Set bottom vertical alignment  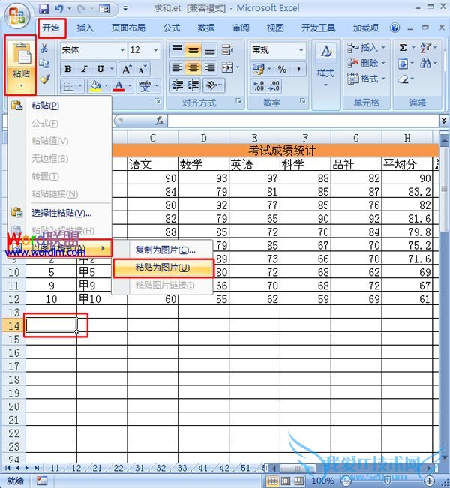click(x=209, y=49)
